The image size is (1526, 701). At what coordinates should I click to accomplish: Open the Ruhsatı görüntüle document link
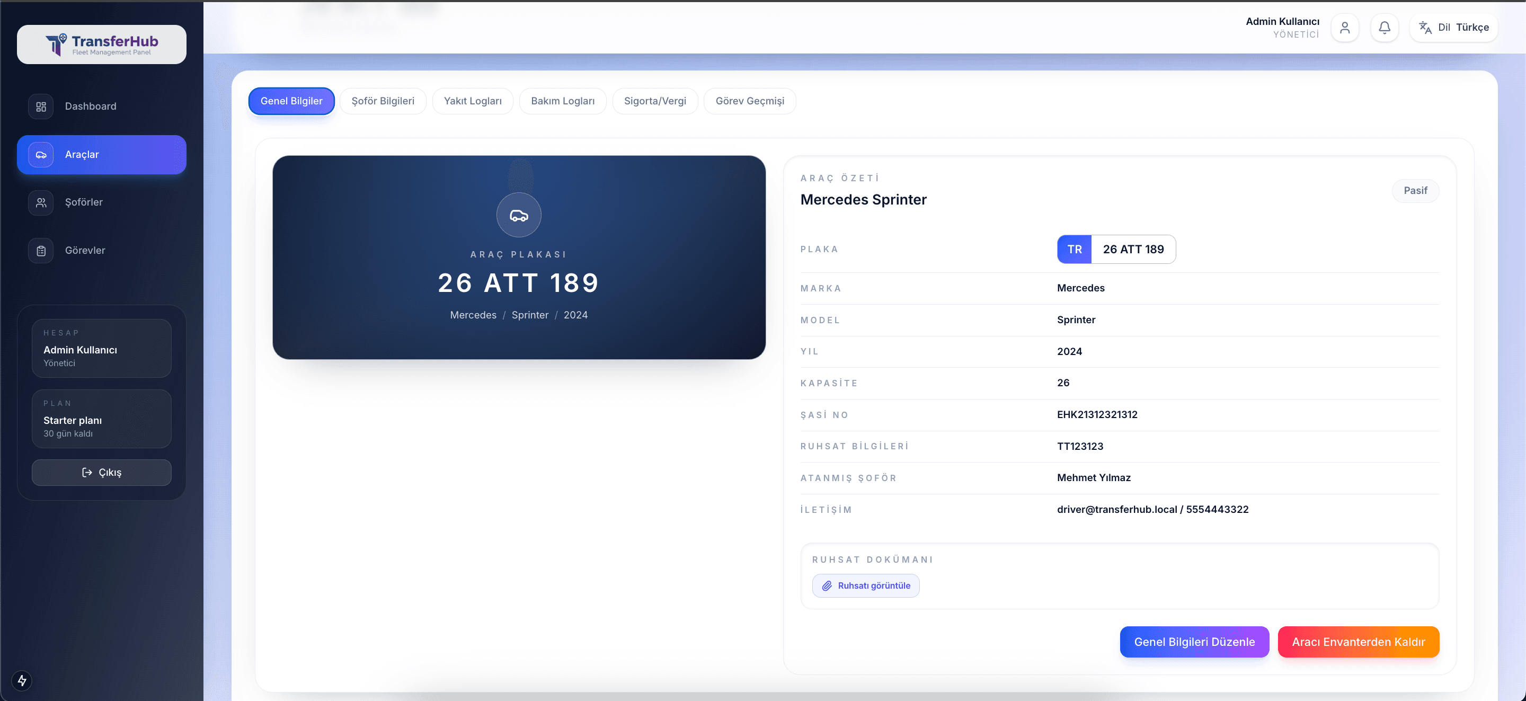point(865,585)
